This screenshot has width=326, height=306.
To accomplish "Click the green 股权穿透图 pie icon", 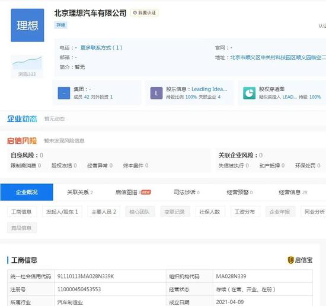I will pyautogui.click(x=250, y=93).
